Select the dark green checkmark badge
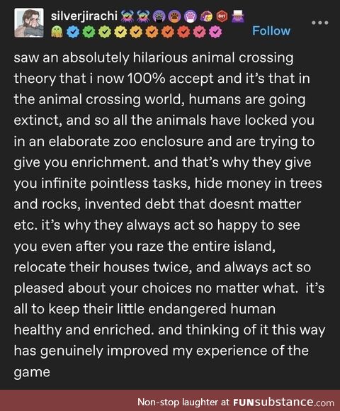 coord(89,32)
